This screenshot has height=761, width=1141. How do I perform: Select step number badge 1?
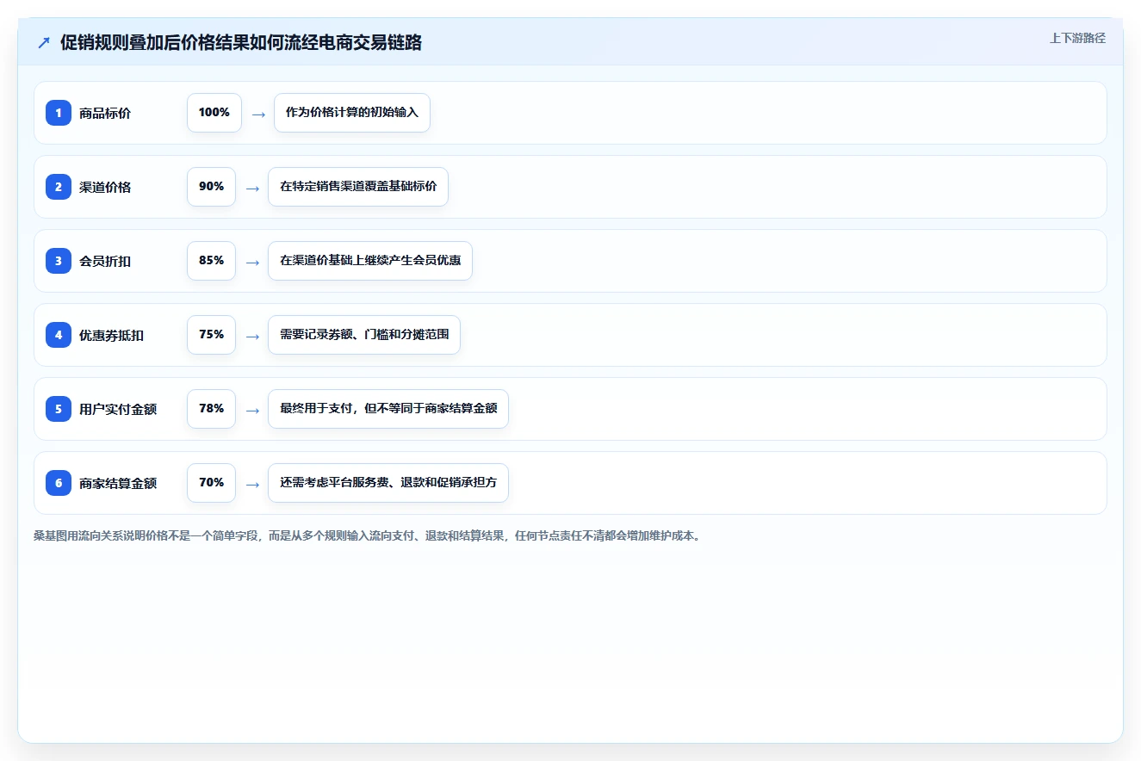point(59,113)
